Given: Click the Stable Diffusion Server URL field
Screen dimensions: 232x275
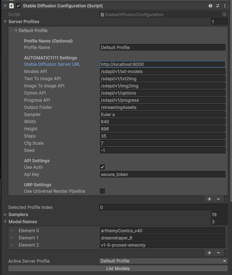Looking at the screenshot, I should click(163, 64).
